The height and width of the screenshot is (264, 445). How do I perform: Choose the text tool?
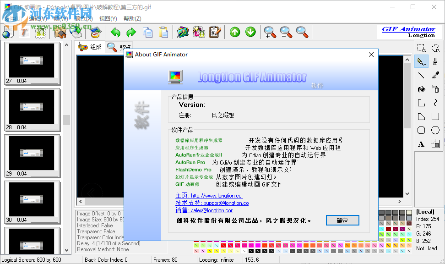tap(421, 144)
